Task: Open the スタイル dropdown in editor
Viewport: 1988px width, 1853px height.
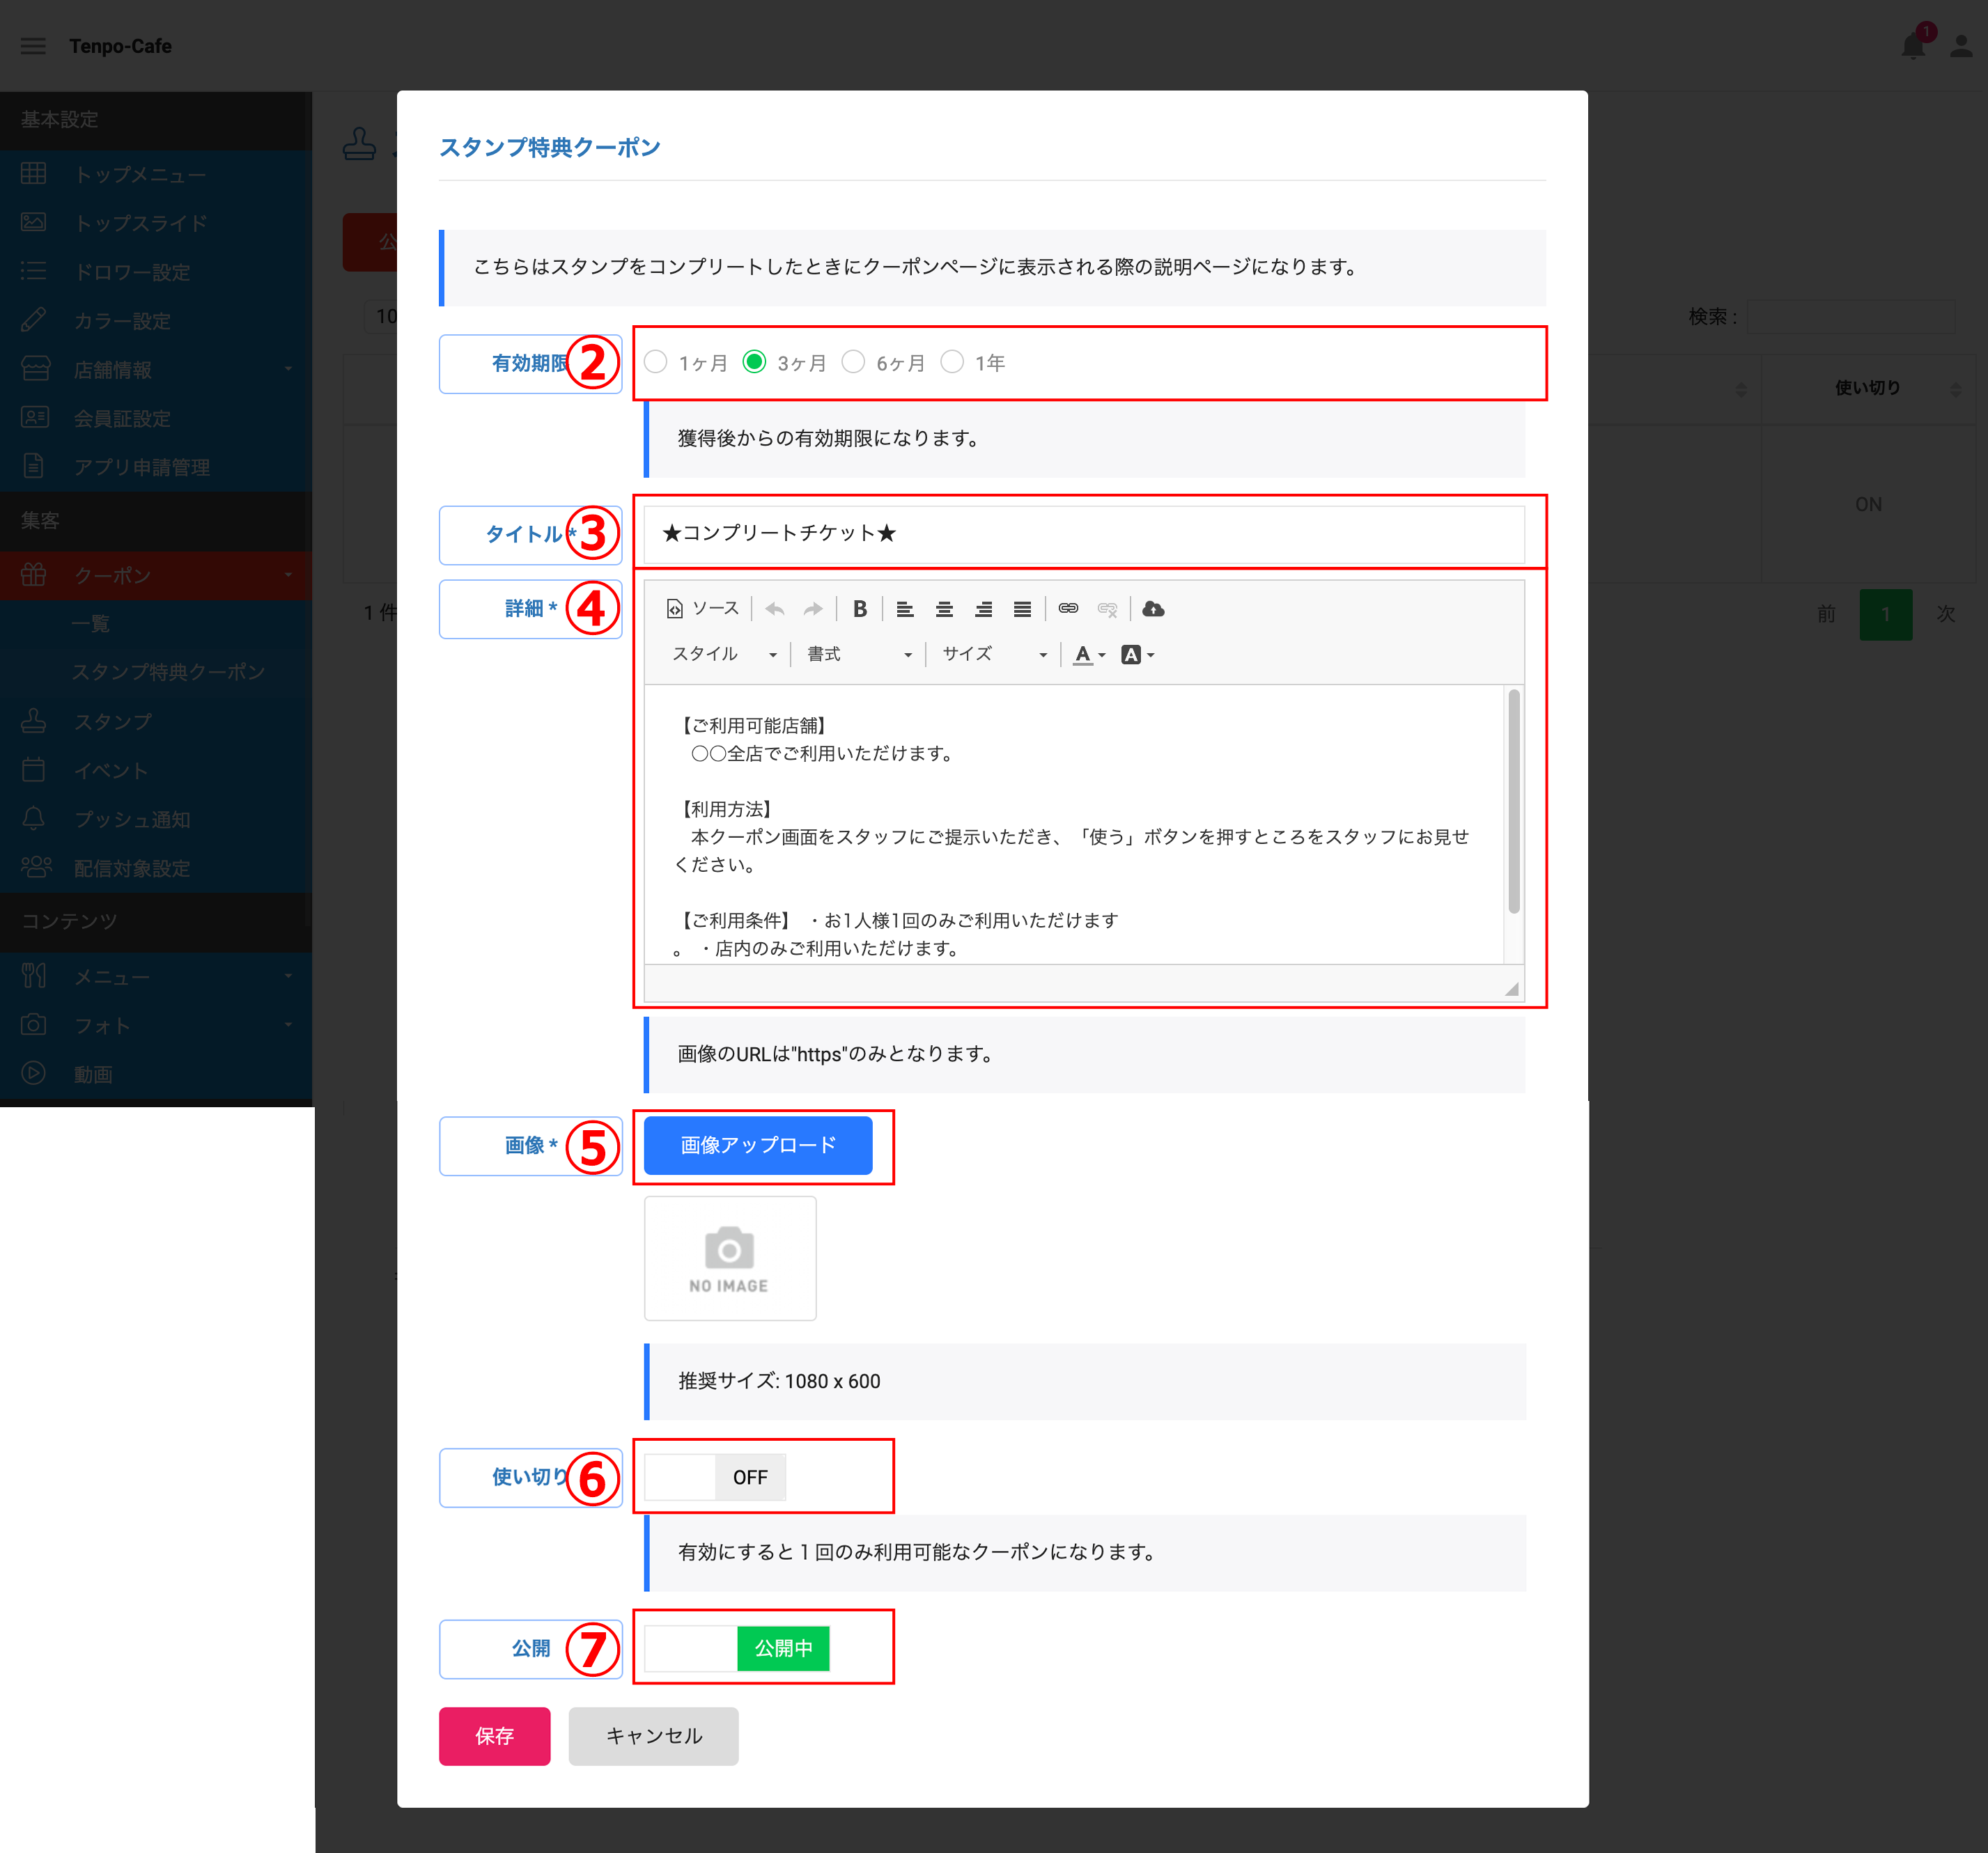Action: (x=724, y=655)
